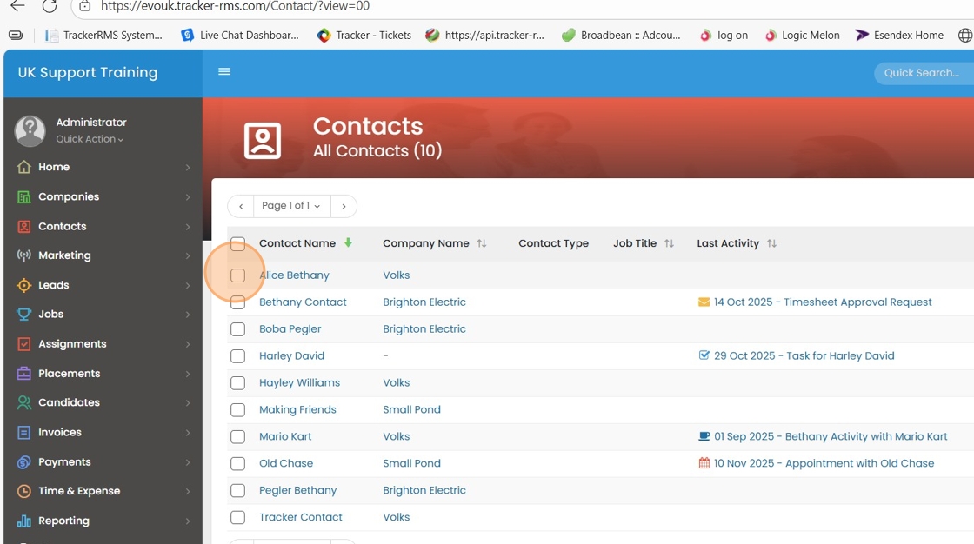Image resolution: width=974 pixels, height=544 pixels.
Task: Click the Quick Search field
Action: (x=924, y=73)
